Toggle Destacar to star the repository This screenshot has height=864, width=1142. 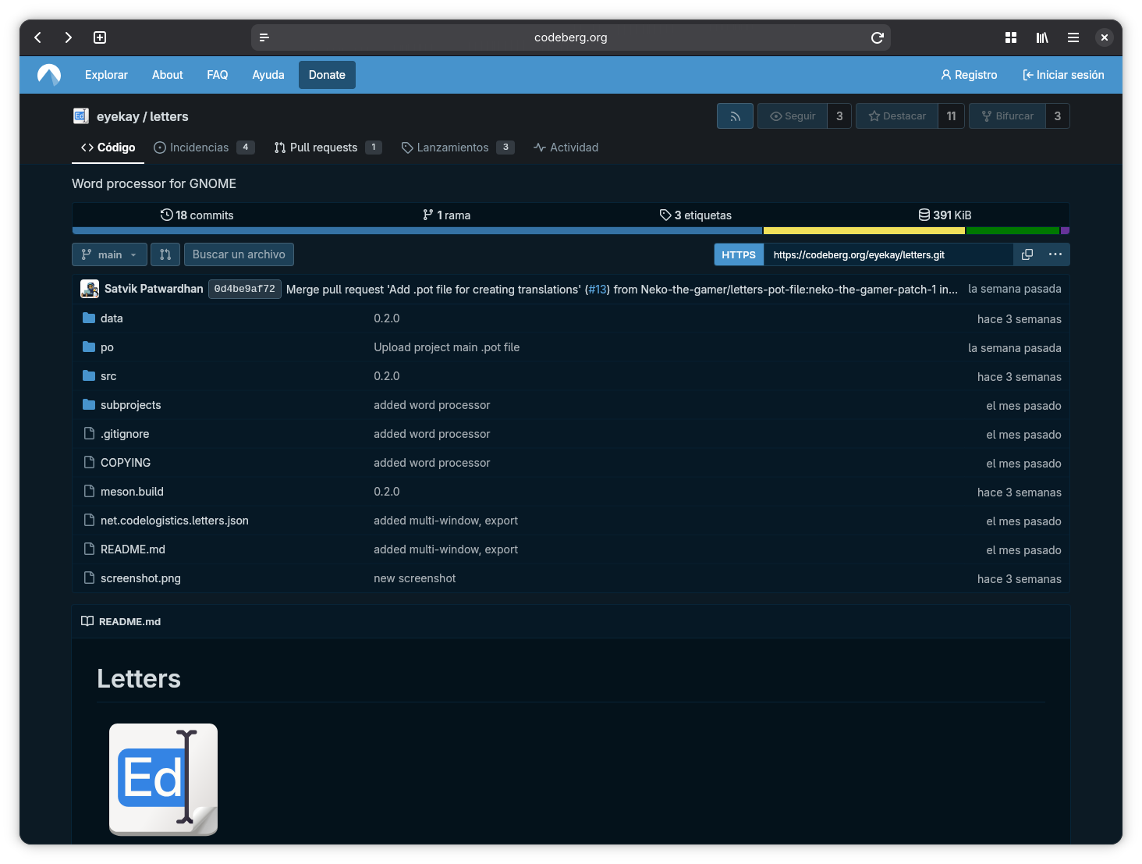tap(896, 116)
